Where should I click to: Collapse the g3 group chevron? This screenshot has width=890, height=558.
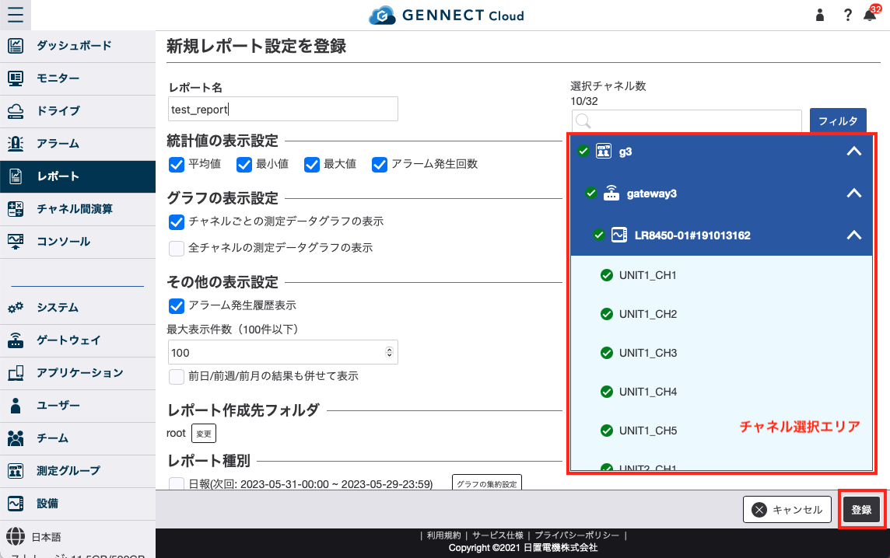point(853,152)
